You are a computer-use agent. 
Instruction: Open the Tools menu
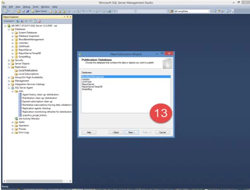click(x=36, y=7)
